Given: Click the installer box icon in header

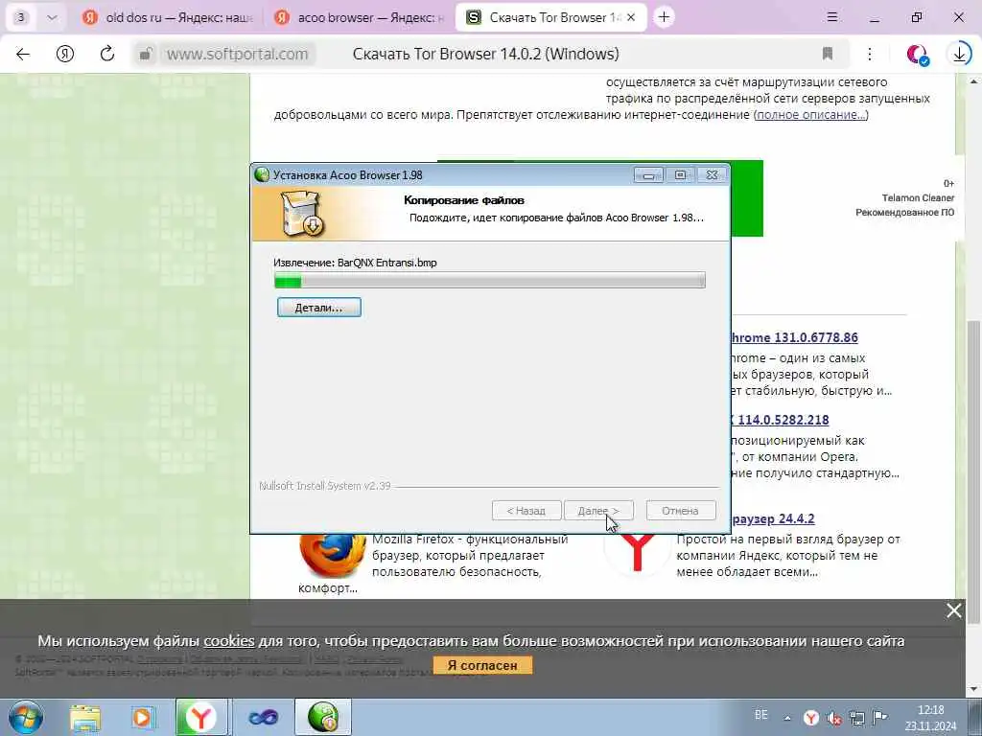Looking at the screenshot, I should [302, 215].
